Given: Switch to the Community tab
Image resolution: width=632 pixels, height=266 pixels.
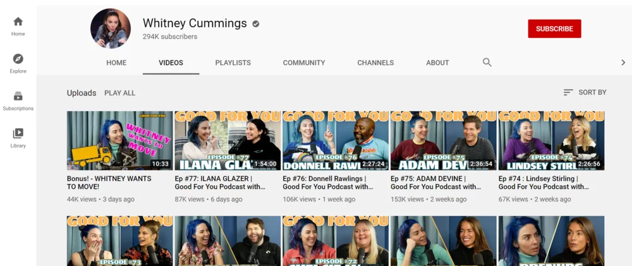Looking at the screenshot, I should pos(304,63).
